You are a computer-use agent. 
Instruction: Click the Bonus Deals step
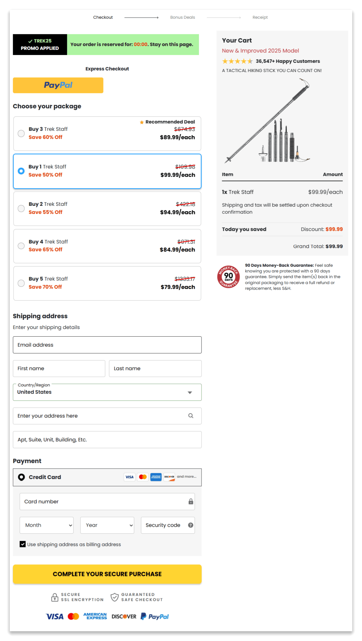coord(183,17)
